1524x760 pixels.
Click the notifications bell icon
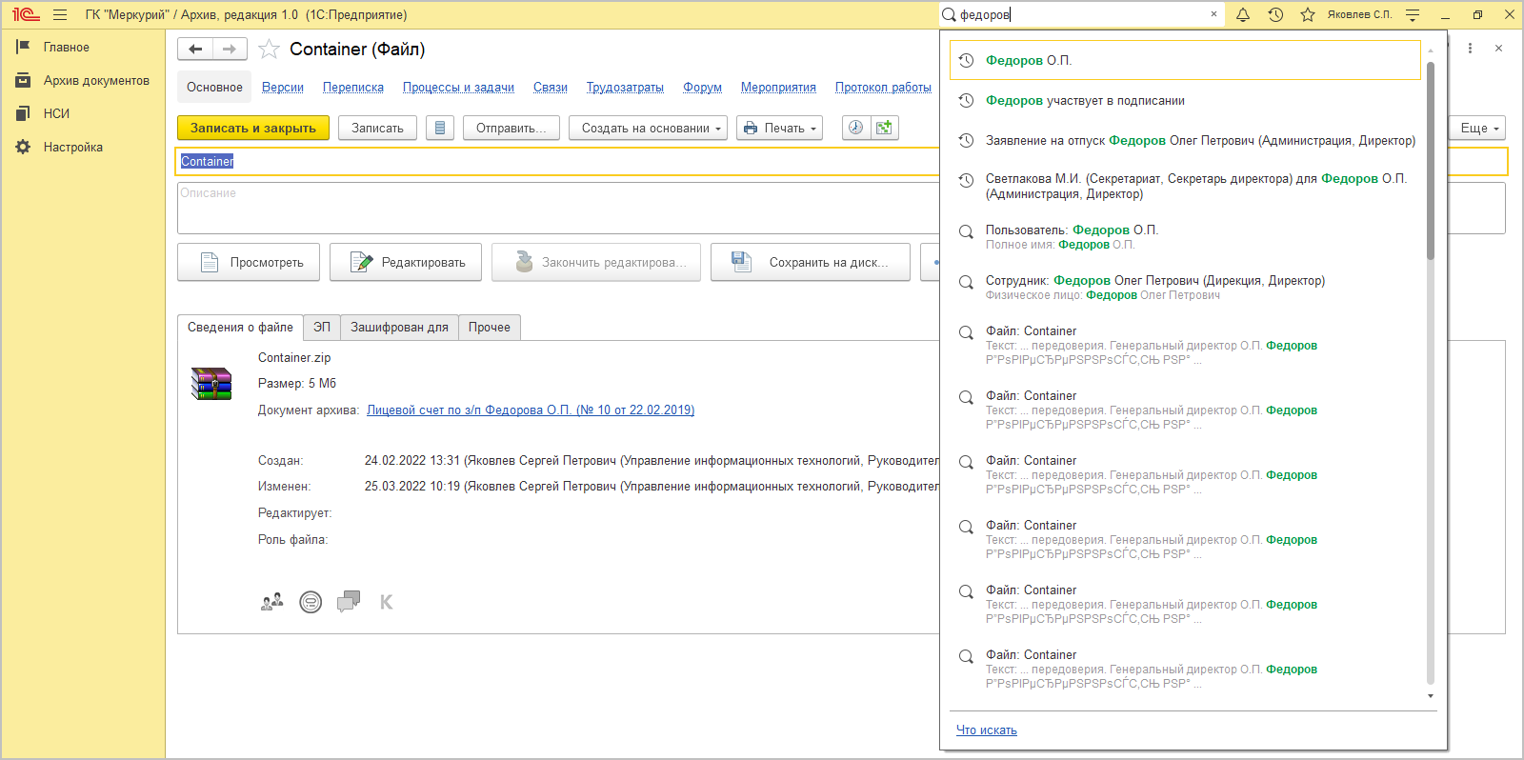(1243, 14)
